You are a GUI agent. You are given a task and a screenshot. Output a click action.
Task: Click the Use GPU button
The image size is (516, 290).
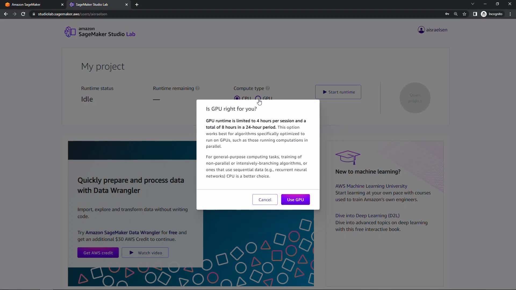295,200
